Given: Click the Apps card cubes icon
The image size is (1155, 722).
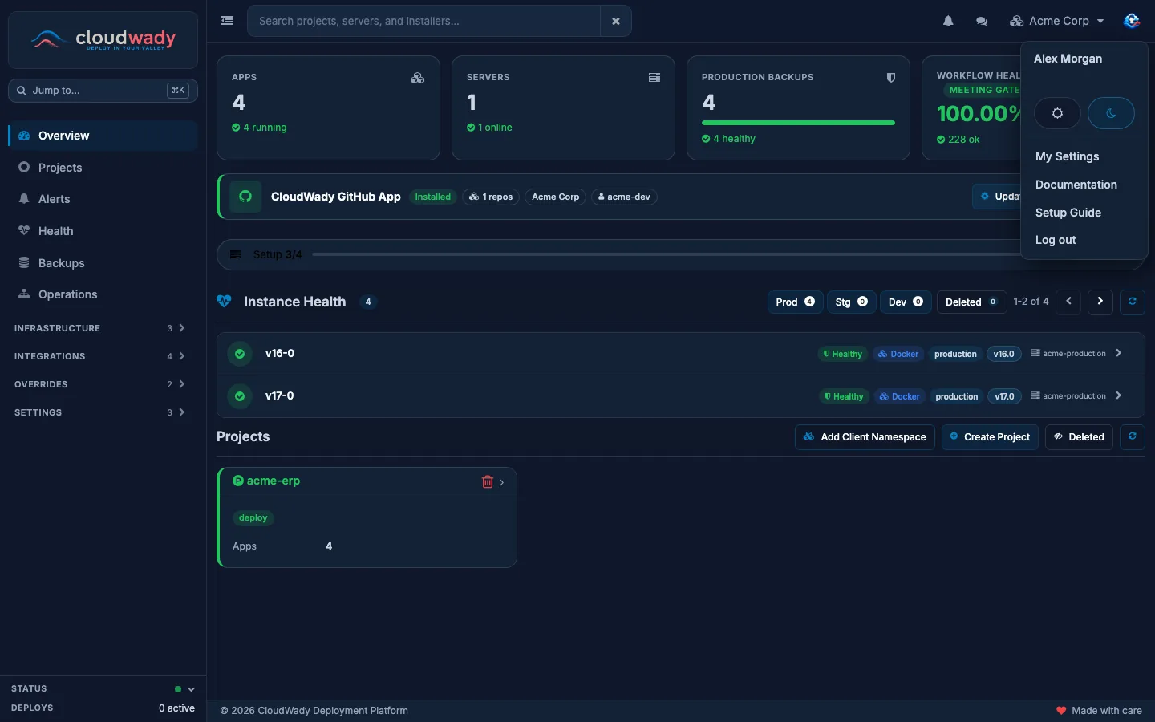Looking at the screenshot, I should [418, 78].
